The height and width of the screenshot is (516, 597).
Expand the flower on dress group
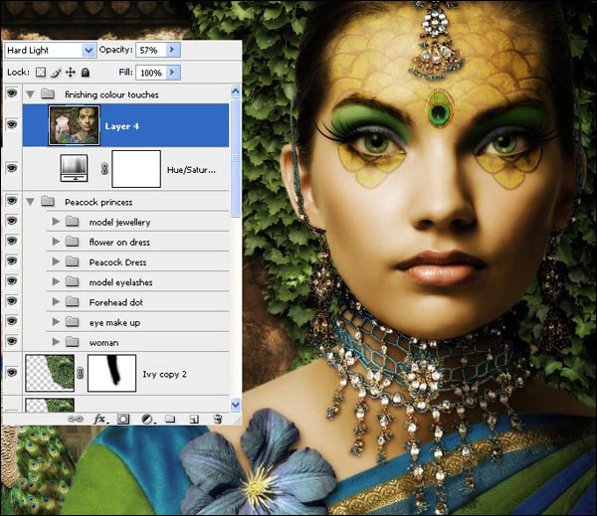[56, 242]
